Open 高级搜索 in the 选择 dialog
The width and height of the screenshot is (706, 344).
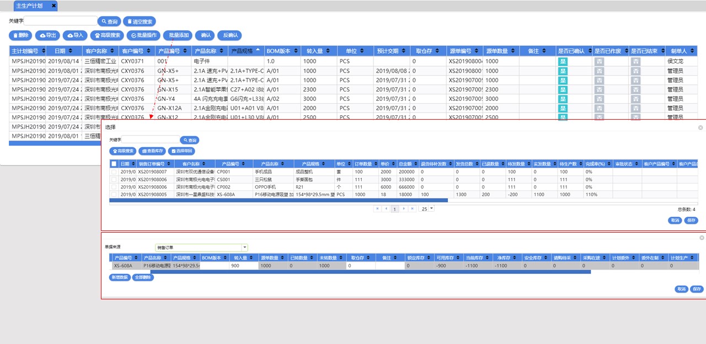click(123, 150)
